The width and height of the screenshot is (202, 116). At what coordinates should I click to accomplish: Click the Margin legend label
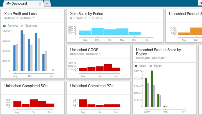[x=158, y=66]
